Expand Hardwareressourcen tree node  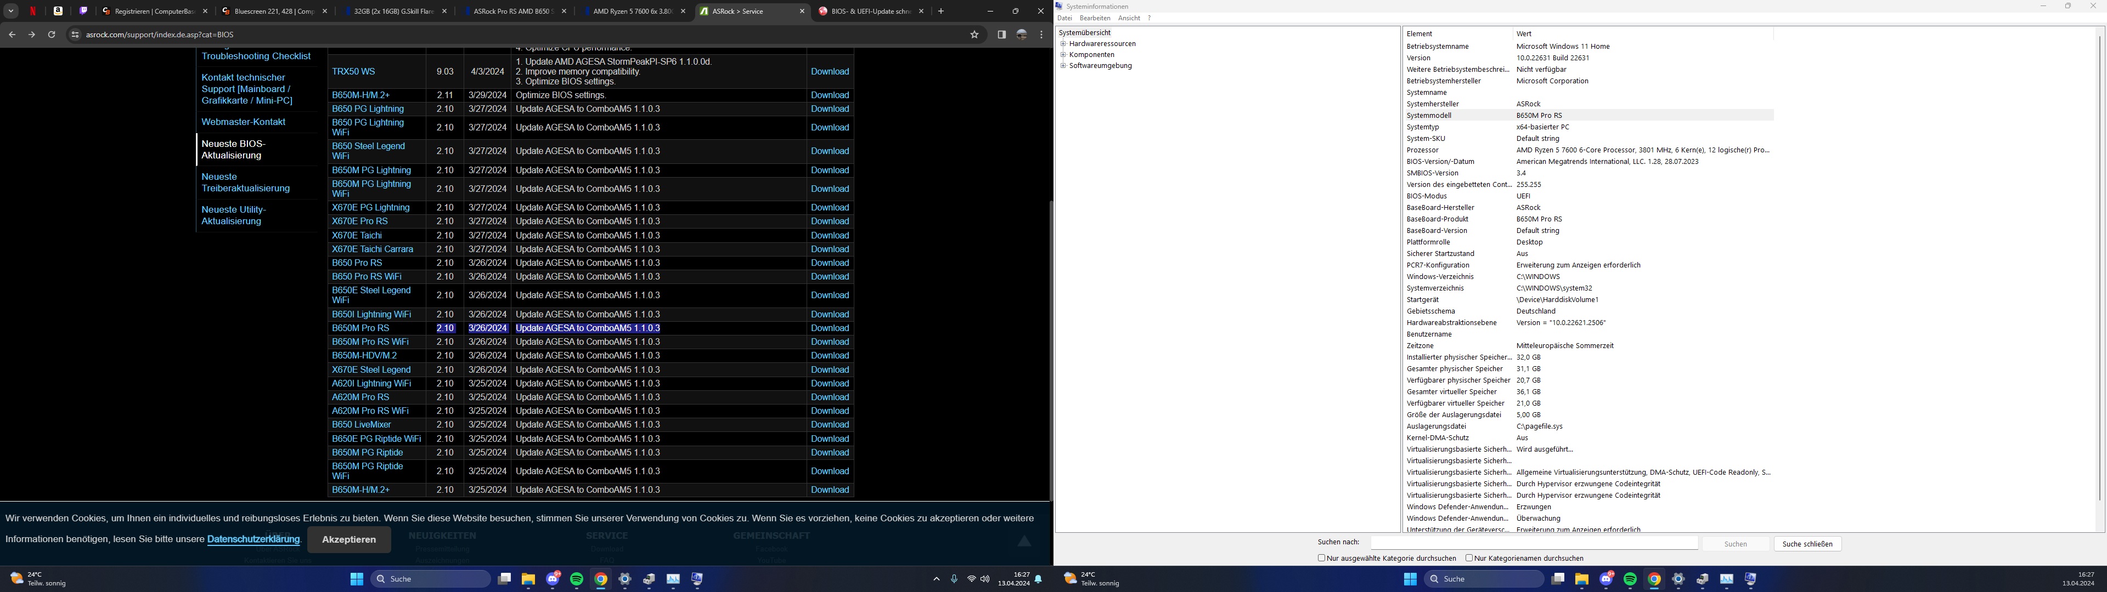[1063, 44]
